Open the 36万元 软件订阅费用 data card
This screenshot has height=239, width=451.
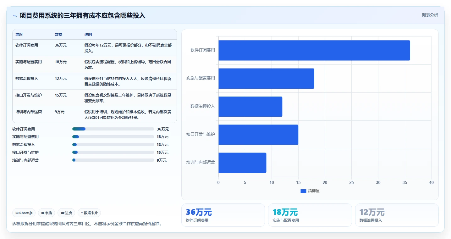[x=223, y=215]
